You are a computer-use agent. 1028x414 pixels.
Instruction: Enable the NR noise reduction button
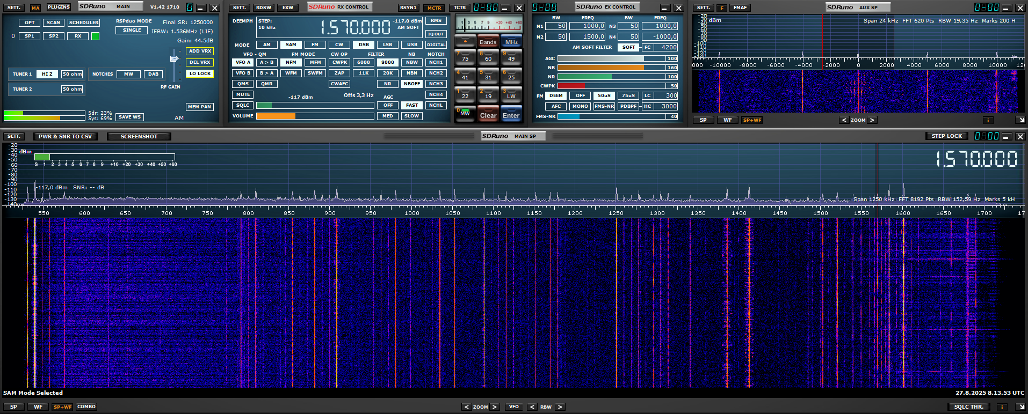(388, 84)
